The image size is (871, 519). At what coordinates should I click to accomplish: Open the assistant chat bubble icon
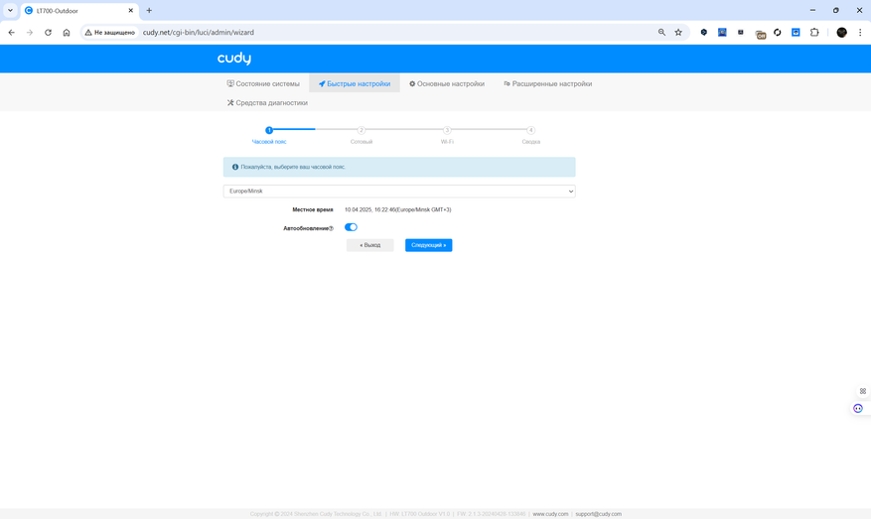coord(858,409)
